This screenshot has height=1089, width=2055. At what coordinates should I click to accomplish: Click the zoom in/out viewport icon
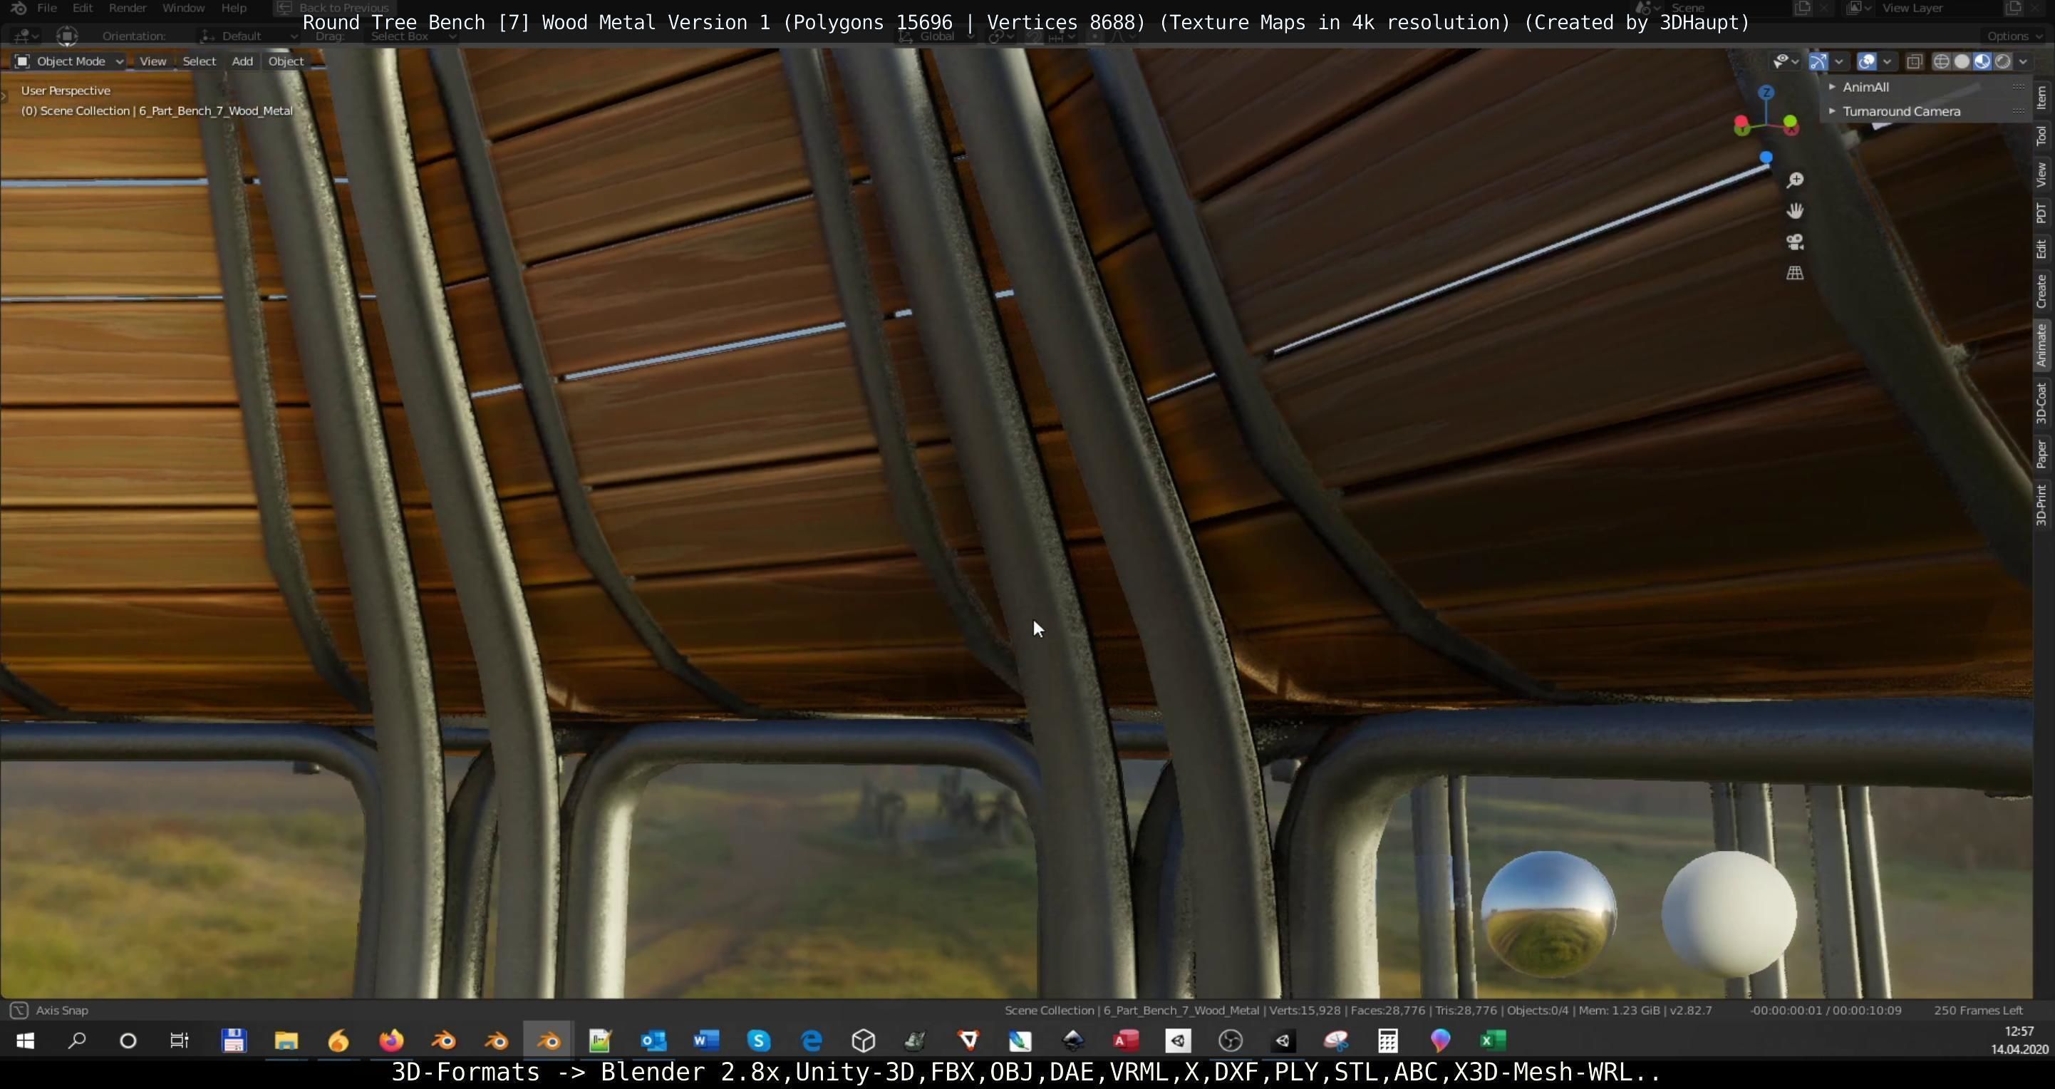click(x=1794, y=180)
